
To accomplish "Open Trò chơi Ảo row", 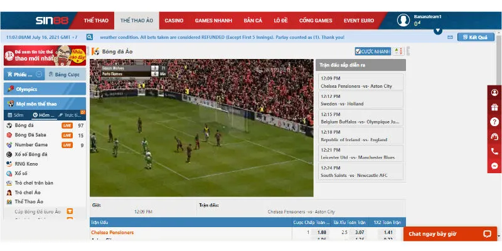I will point(45,193).
